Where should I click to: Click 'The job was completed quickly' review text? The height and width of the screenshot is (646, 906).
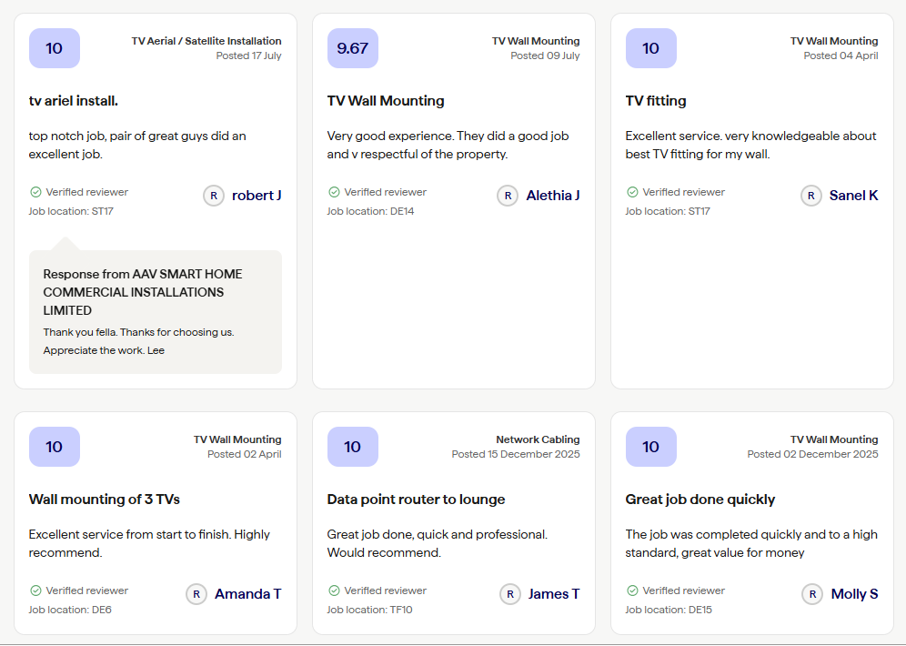point(751,544)
